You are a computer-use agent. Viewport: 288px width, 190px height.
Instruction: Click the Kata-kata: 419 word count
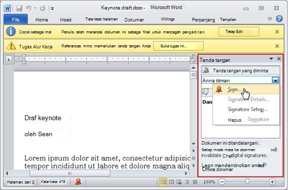[53, 182]
